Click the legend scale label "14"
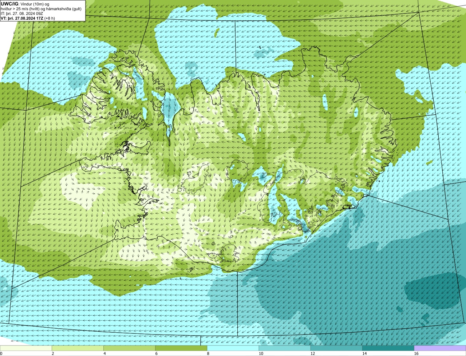Viewport: 466px width, 356px height. pos(364,353)
